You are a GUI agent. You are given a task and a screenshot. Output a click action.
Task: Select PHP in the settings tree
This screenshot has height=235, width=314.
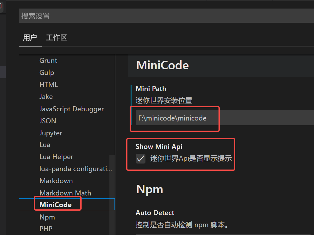point(46,229)
